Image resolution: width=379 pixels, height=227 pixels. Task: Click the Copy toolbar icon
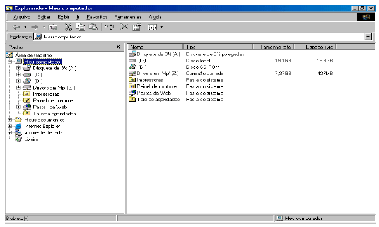81,27
